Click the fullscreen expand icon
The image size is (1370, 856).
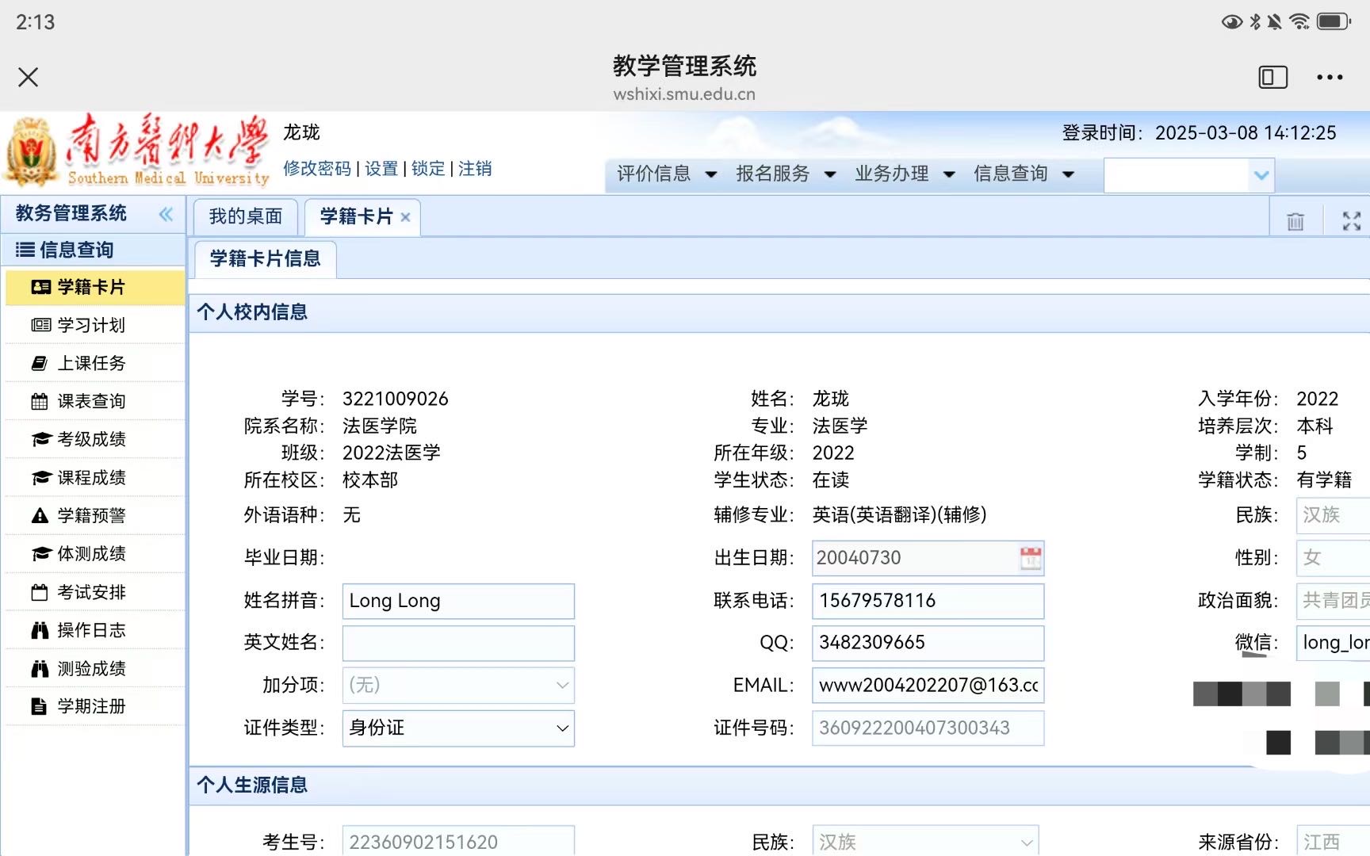tap(1351, 221)
